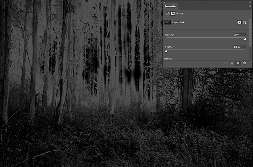Image resolution: width=253 pixels, height=167 pixels.
Task: Select the pixel mask button
Action: pyautogui.click(x=239, y=23)
